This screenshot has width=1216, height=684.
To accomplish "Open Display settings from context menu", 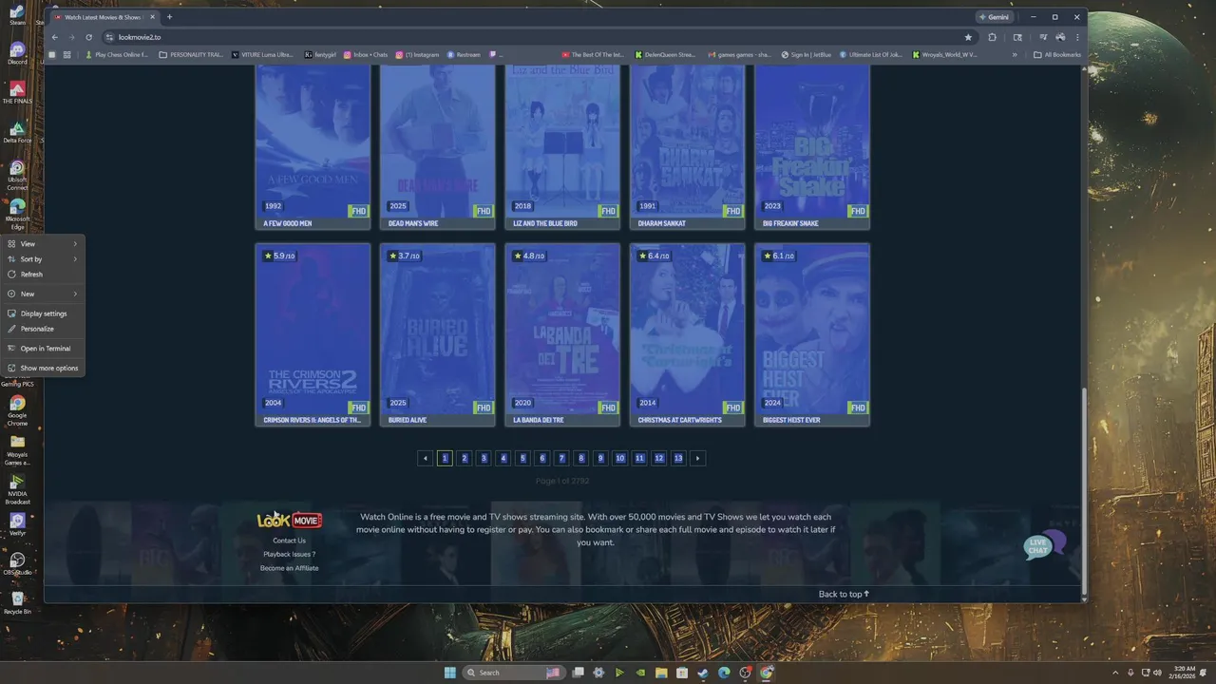I will pos(44,313).
